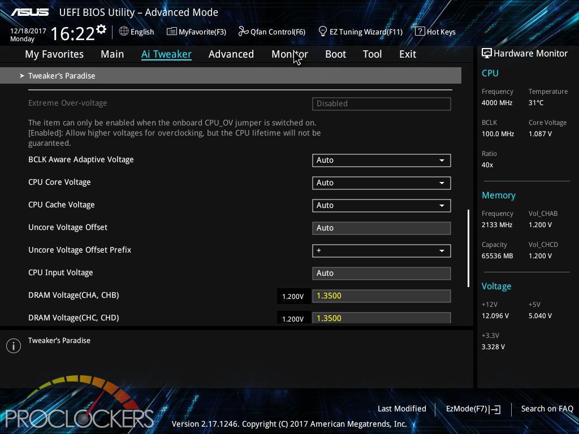Select BCLK Aware Adaptive Voltage label
579x434 pixels.
click(81, 159)
